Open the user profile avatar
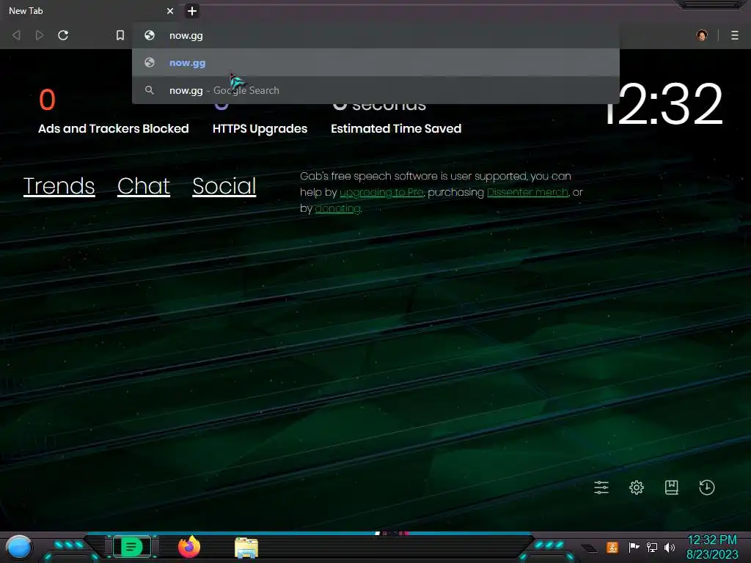Image resolution: width=751 pixels, height=563 pixels. tap(702, 35)
